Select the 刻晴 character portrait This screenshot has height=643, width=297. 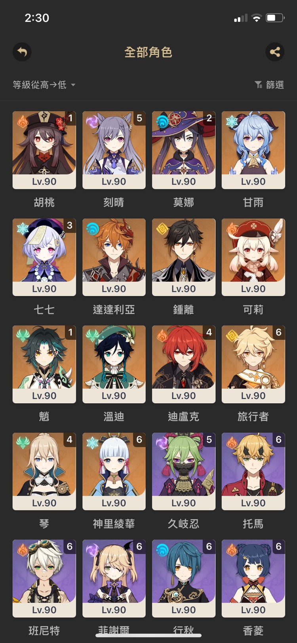(x=114, y=143)
